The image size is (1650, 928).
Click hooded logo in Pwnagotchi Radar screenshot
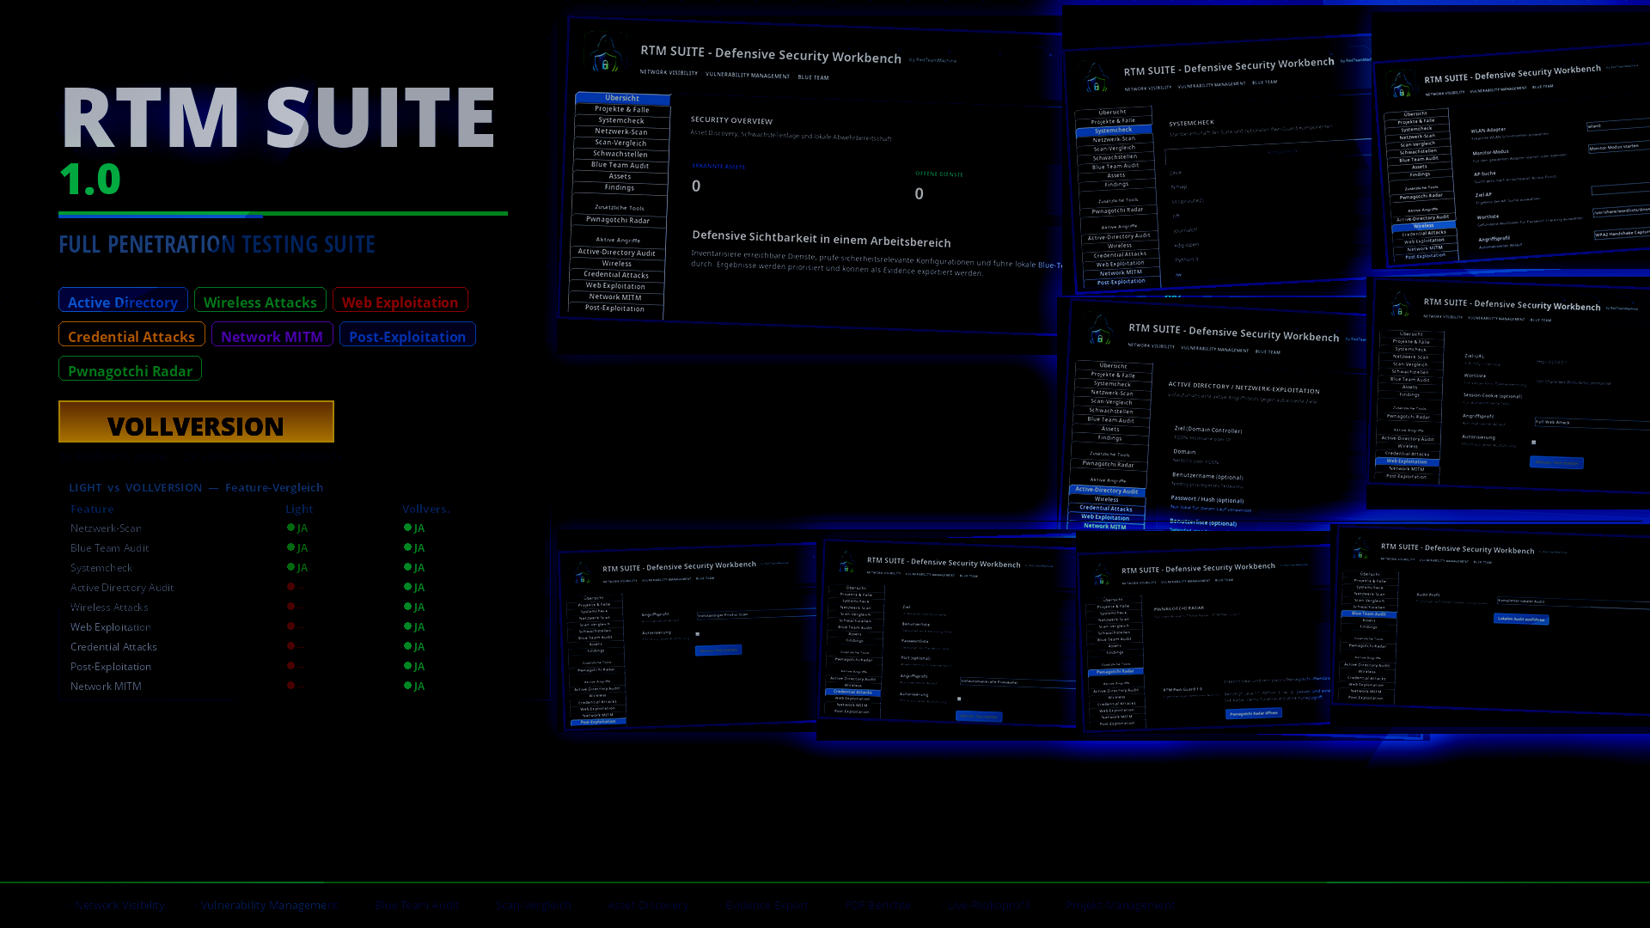1102,576
